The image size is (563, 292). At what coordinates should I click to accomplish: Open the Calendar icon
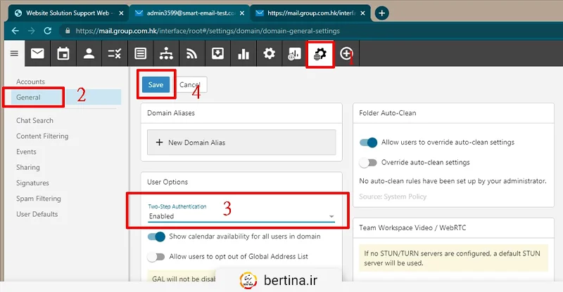63,53
